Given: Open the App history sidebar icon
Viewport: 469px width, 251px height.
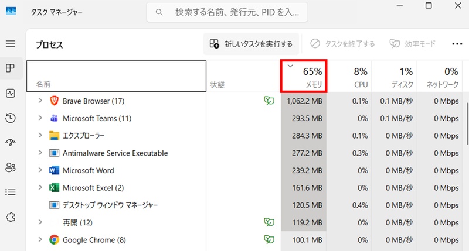Looking at the screenshot, I should (11, 118).
